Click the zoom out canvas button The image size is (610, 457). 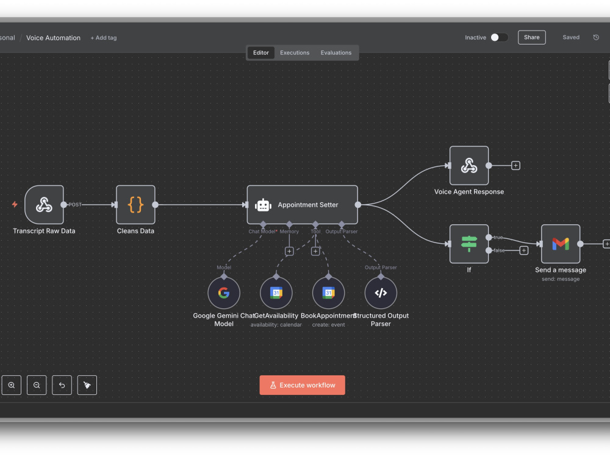37,385
